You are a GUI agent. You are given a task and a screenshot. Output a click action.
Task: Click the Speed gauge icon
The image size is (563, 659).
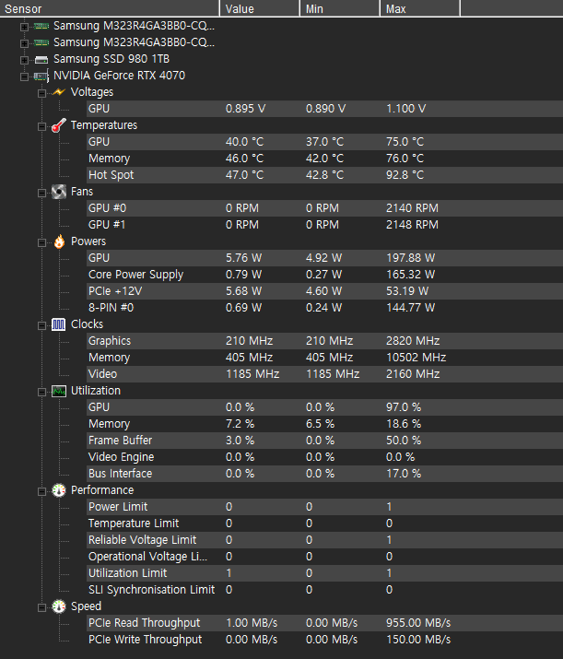[x=59, y=606]
